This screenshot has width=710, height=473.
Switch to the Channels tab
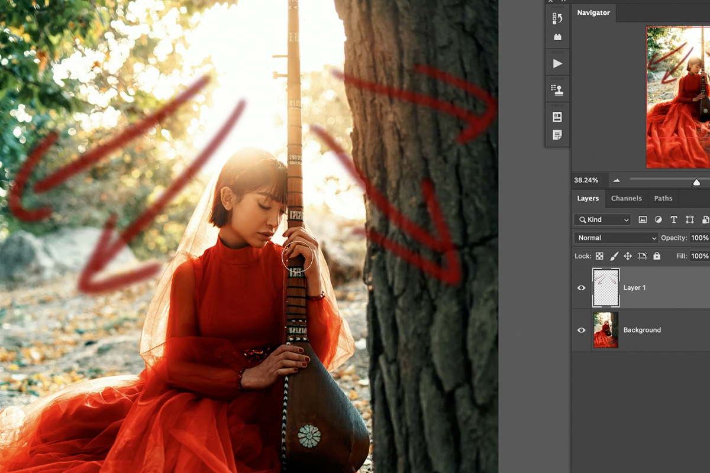[627, 198]
